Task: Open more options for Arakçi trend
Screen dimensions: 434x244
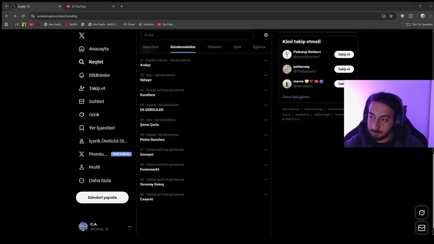Action: click(x=266, y=60)
